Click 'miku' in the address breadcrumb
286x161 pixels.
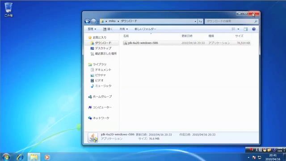click(112, 21)
